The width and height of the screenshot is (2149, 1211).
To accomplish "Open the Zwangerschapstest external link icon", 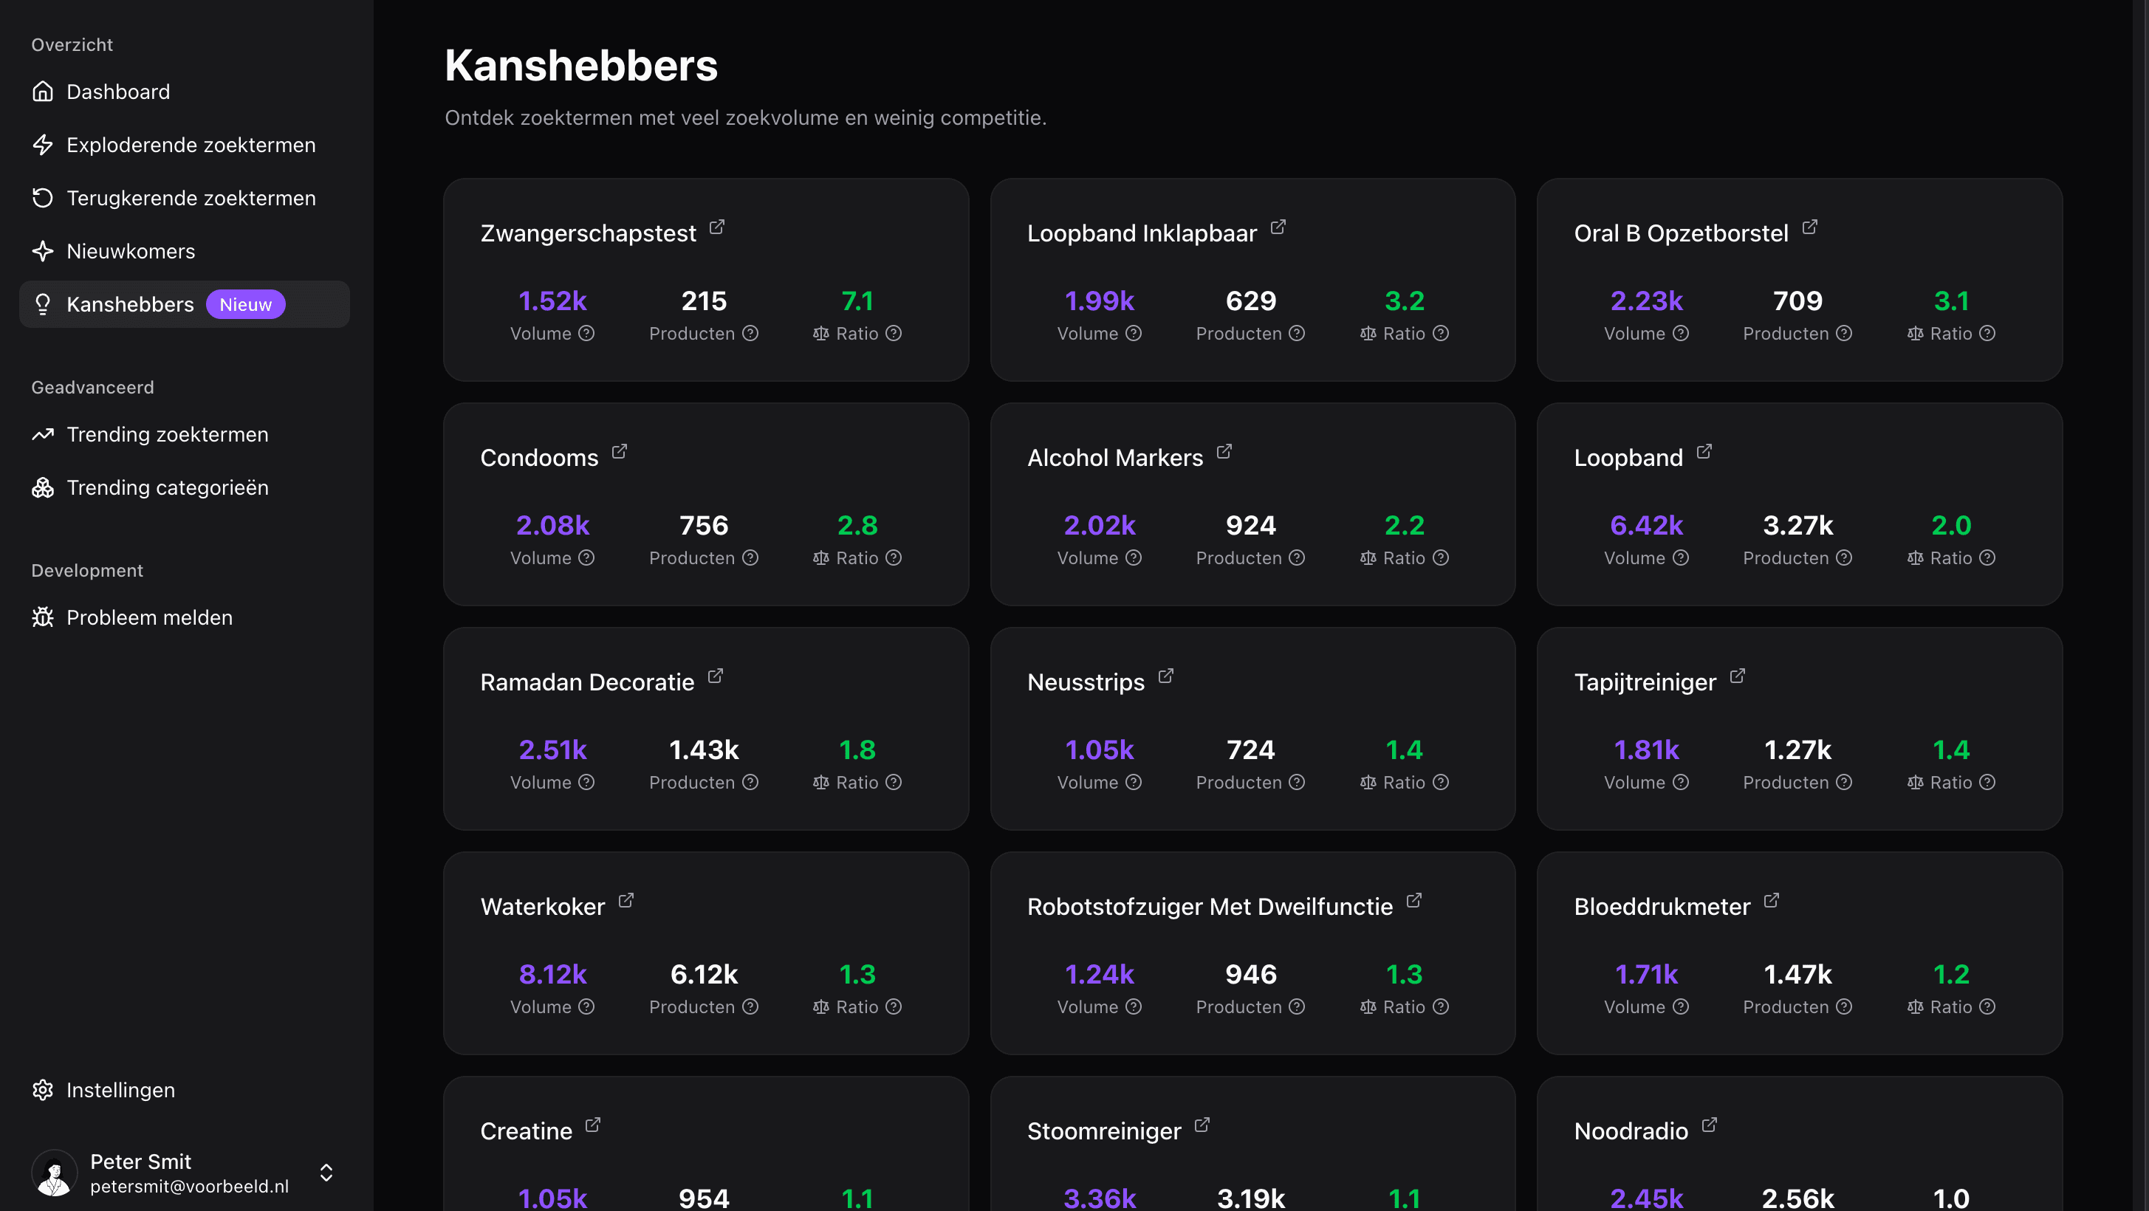I will pos(716,227).
